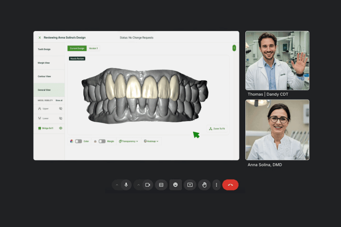Expand microphone device options
The height and width of the screenshot is (227, 341).
(x=117, y=185)
